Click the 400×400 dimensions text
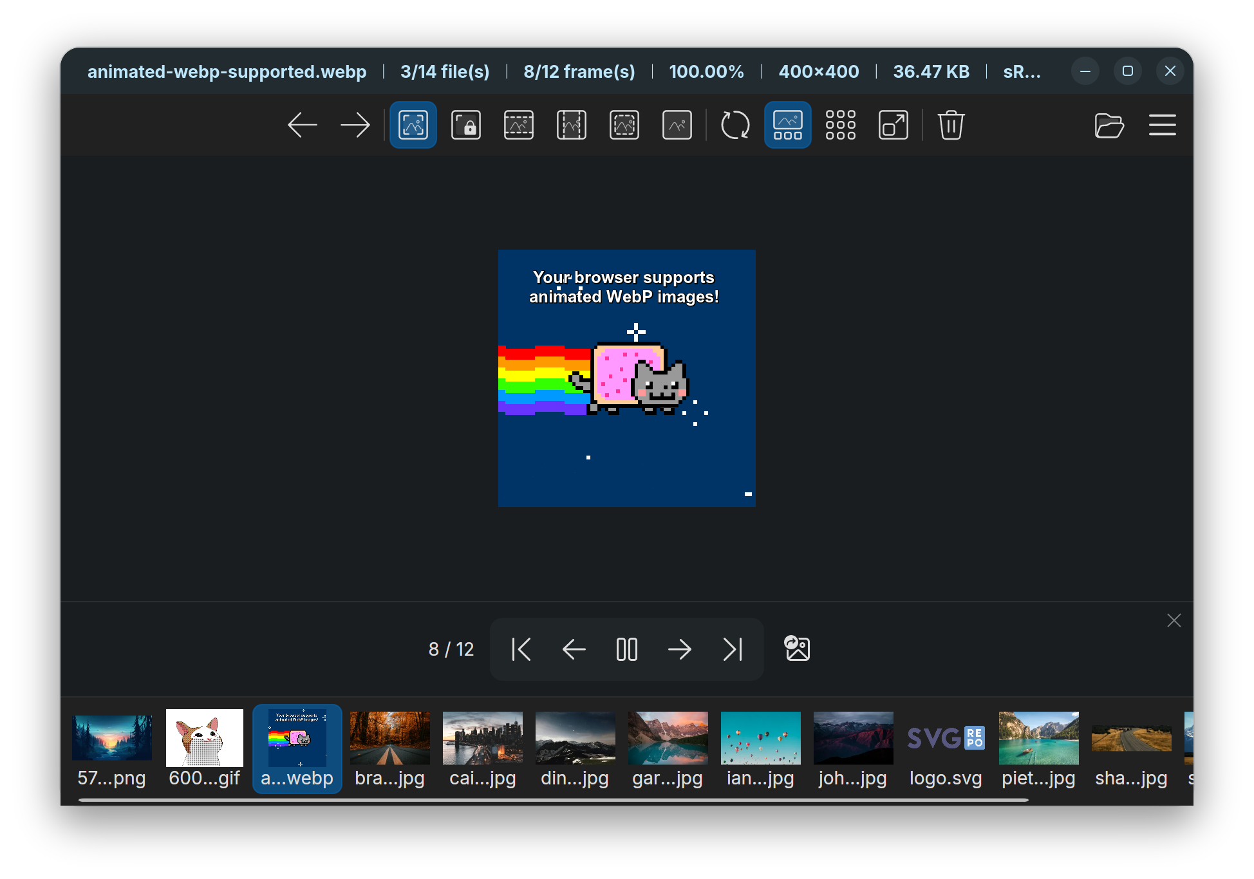The width and height of the screenshot is (1254, 879). [x=819, y=71]
